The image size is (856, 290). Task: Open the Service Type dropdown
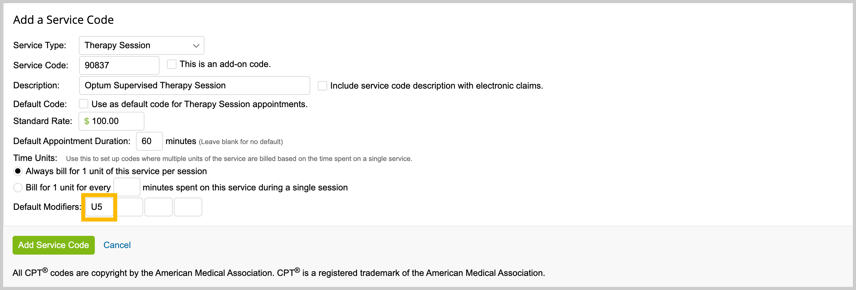[x=141, y=45]
